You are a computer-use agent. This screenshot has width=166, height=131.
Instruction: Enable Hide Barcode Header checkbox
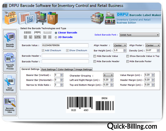pos(95,62)
